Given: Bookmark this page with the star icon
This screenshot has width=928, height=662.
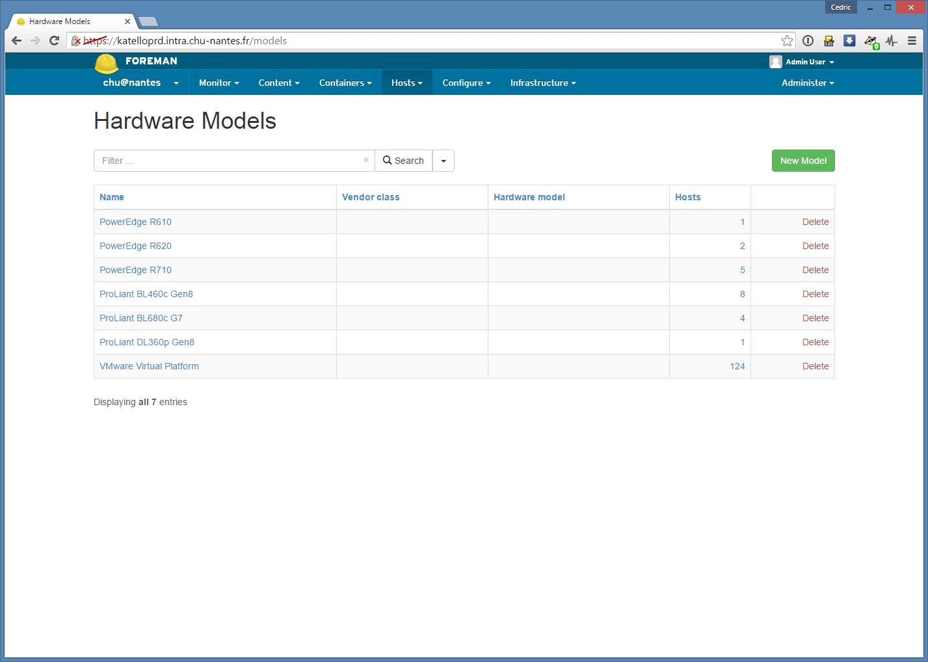Looking at the screenshot, I should coord(787,41).
